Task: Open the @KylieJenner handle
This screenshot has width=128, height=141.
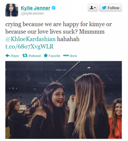Action: 32,13
